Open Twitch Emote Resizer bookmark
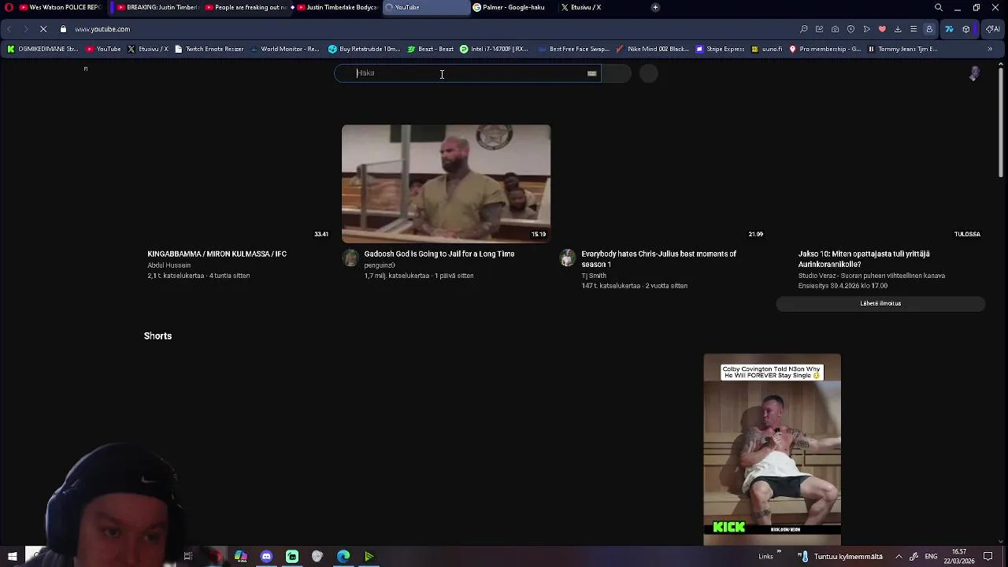Image resolution: width=1008 pixels, height=567 pixels. (209, 49)
